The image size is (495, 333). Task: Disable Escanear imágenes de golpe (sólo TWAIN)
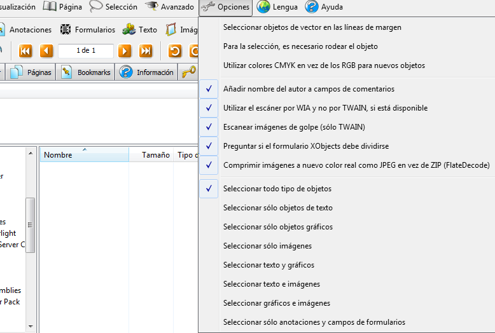pyautogui.click(x=347, y=126)
